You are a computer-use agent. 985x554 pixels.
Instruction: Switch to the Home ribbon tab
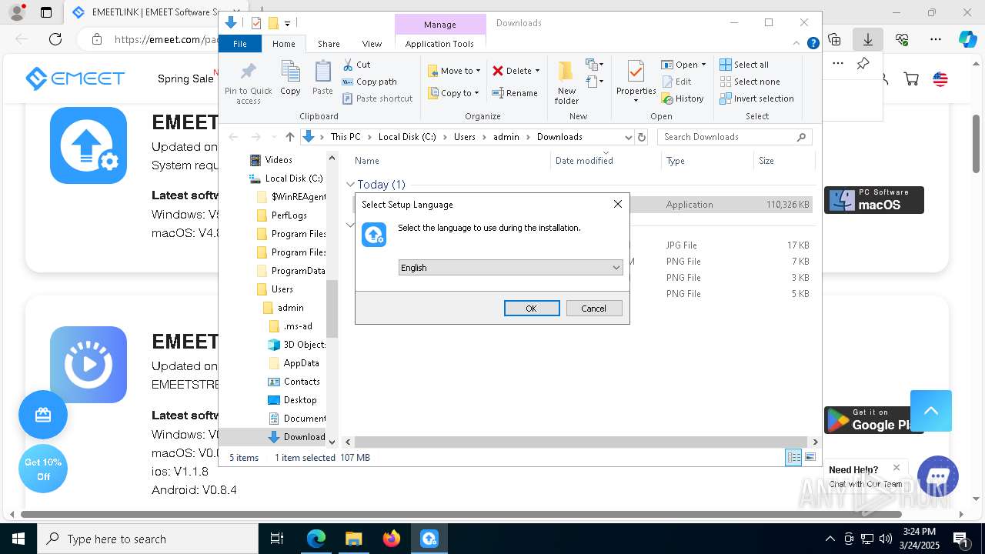click(283, 44)
